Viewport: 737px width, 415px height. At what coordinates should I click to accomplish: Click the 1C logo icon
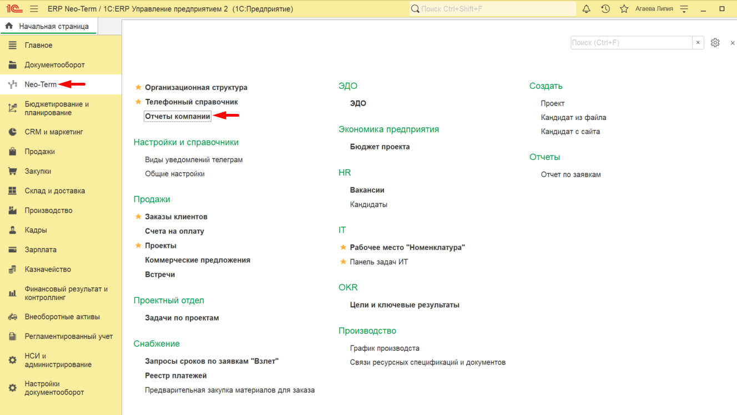coord(14,9)
